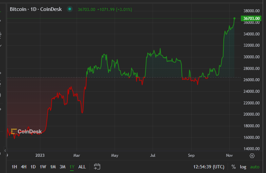Viewport: 266px width, 173px height.
Task: Click the Nov label on time axis
Action: click(x=229, y=155)
